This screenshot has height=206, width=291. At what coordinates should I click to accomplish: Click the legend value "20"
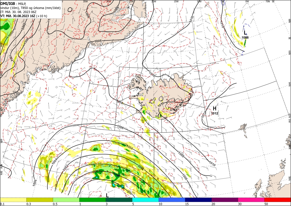click(x=213, y=204)
